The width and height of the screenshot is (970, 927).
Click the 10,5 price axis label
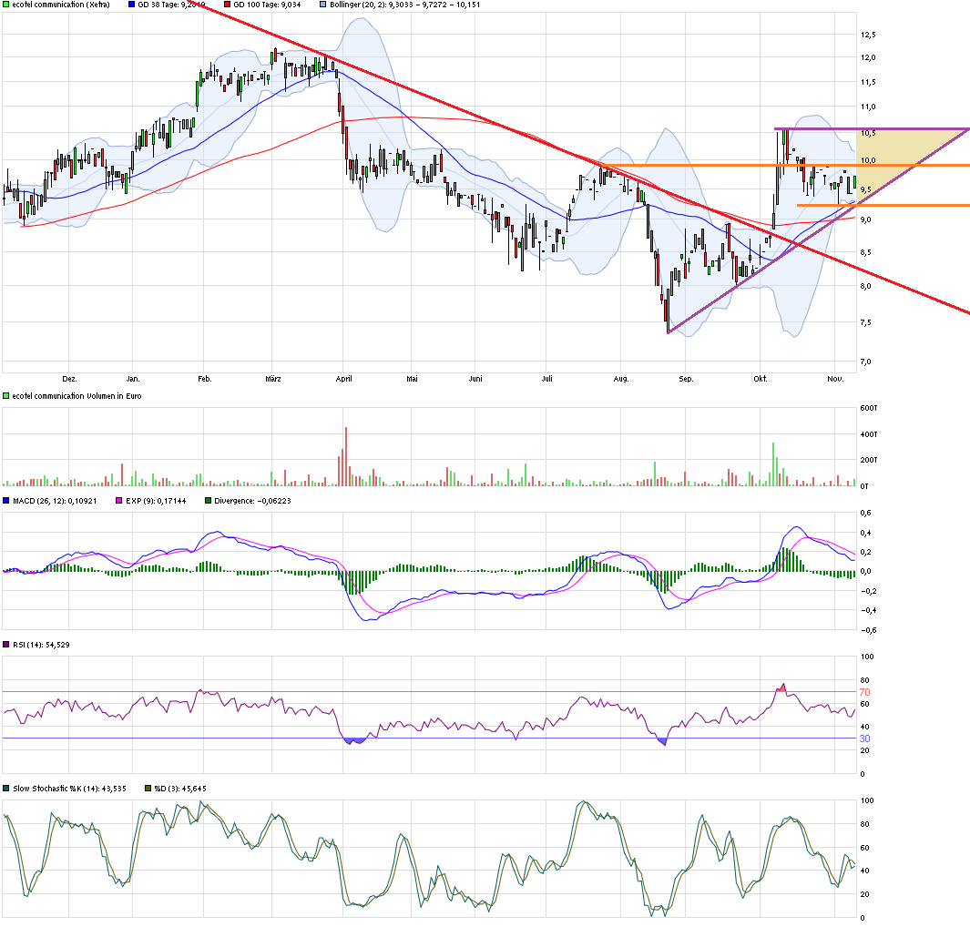869,133
